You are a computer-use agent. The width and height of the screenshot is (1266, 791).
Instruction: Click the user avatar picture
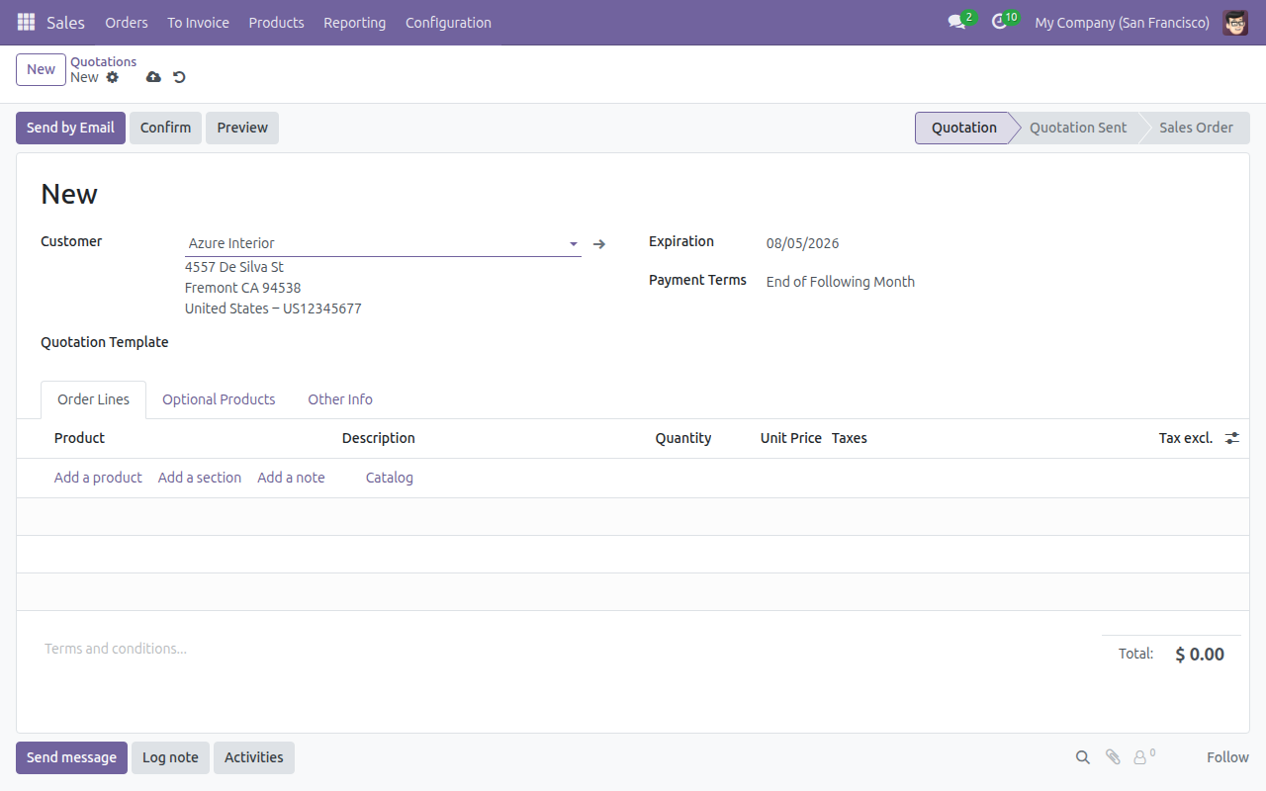(1235, 22)
